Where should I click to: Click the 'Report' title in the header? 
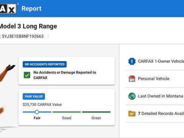[x=31, y=9]
